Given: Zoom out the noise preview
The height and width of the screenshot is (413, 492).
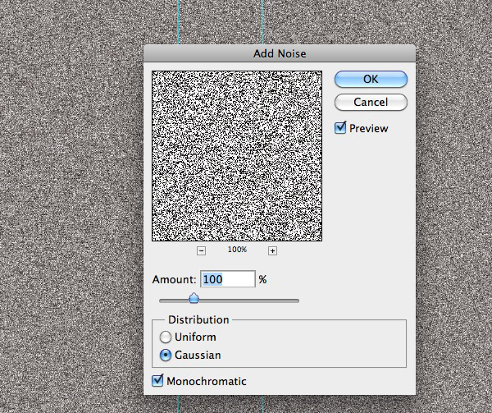Looking at the screenshot, I should (202, 250).
